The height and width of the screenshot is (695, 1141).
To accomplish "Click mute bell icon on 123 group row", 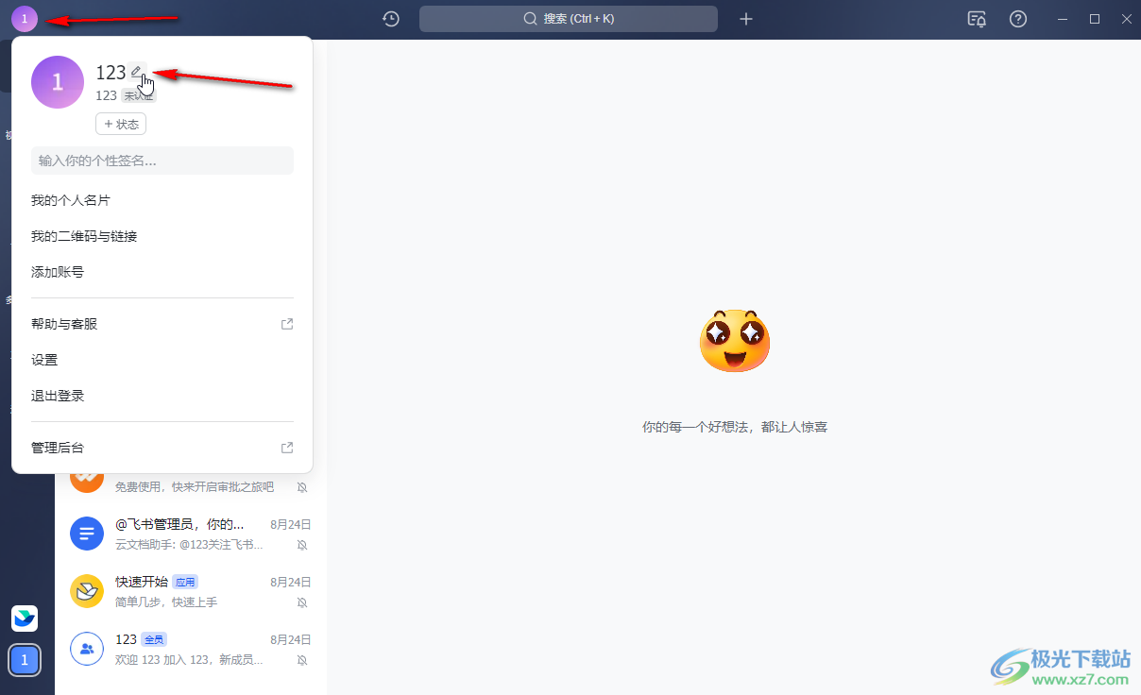I will click(302, 660).
